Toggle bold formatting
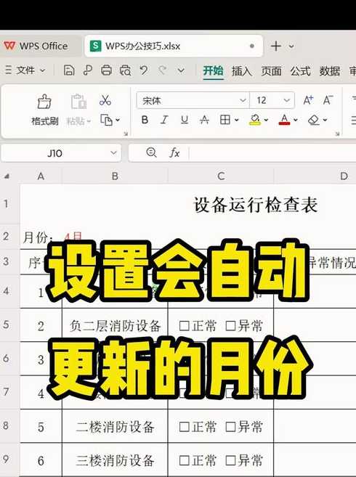 pos(145,120)
